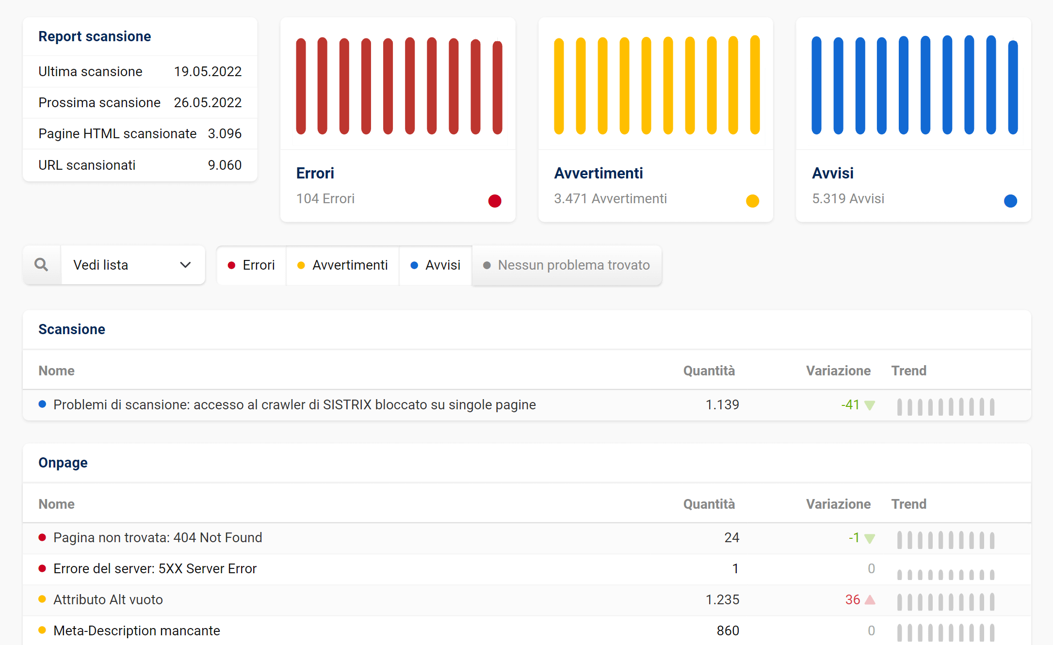Click the 5.319 Avvisi count
1053x645 pixels.
click(848, 198)
